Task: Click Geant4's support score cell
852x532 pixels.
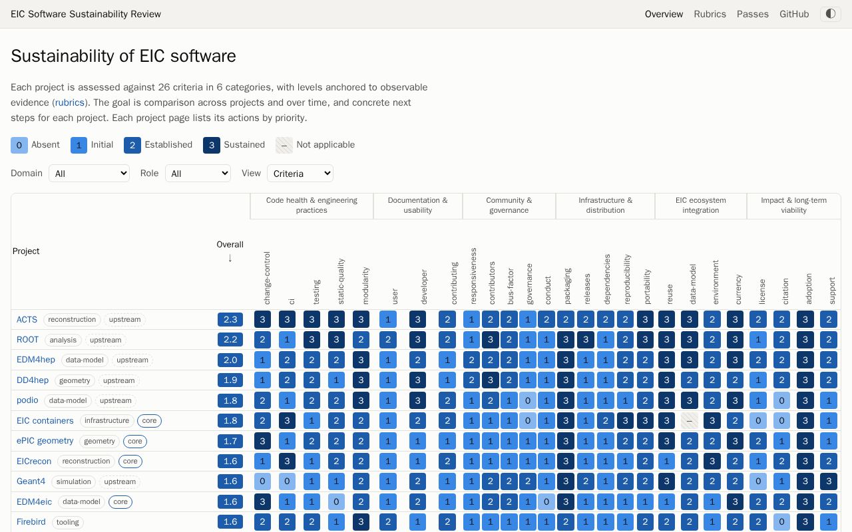Action: 829,481
